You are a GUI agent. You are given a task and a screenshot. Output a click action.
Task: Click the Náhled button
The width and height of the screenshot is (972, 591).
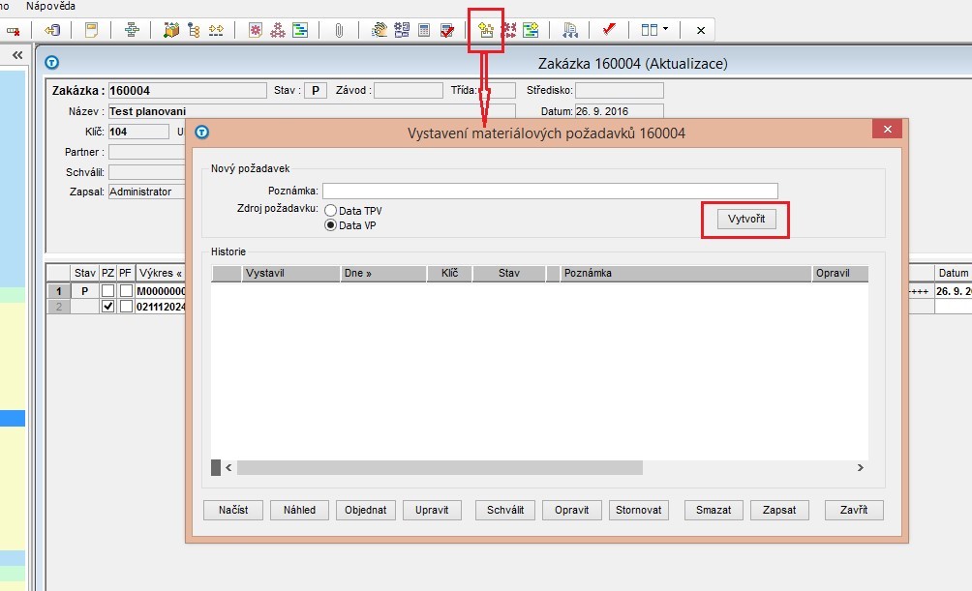tap(299, 510)
